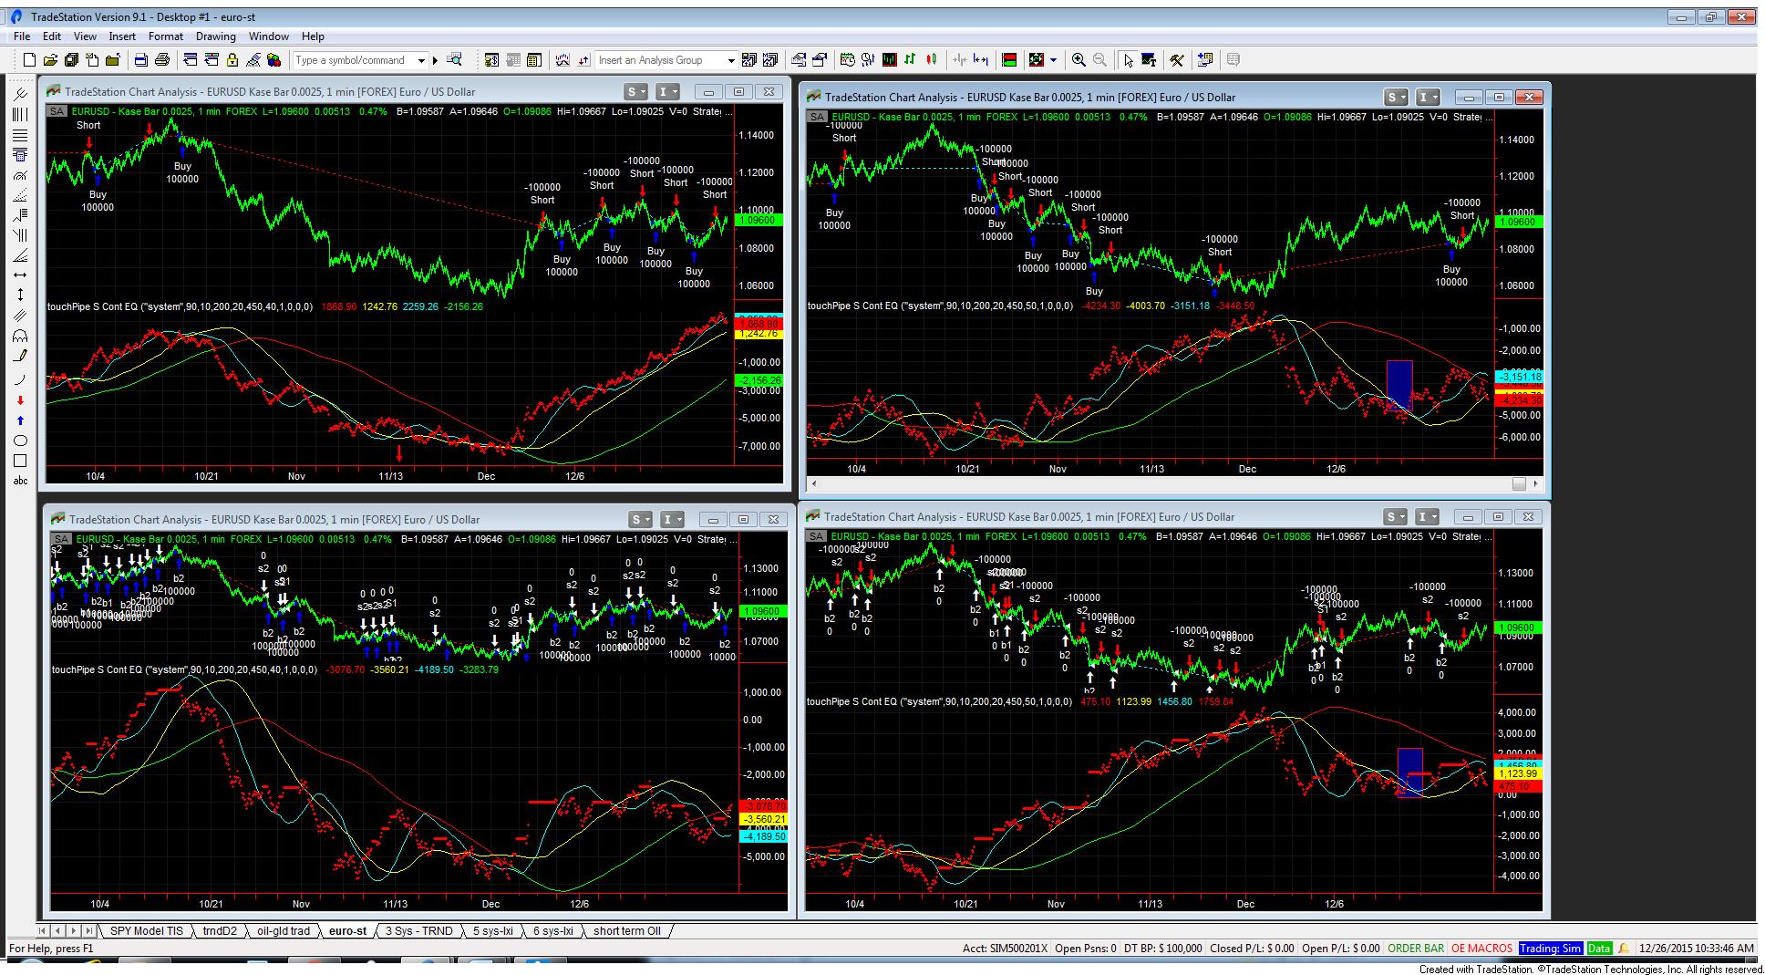Click the Print toolbar icon
Screen dimensions: 1765x975
point(162,60)
